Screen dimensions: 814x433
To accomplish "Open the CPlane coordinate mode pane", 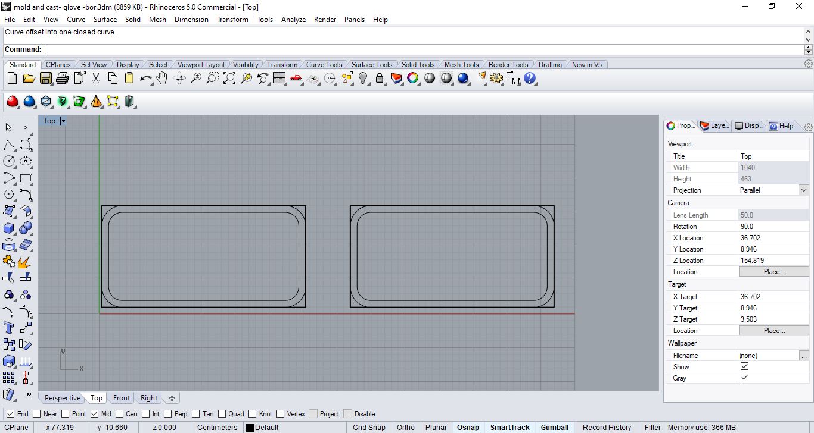I will [16, 427].
